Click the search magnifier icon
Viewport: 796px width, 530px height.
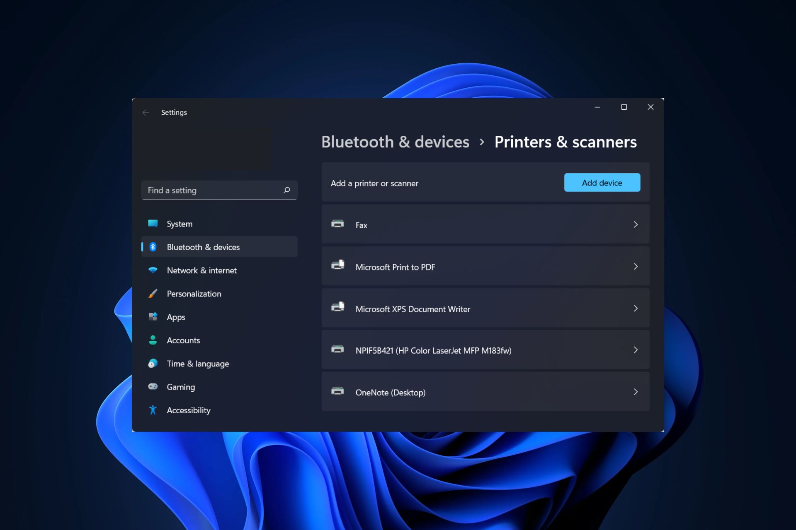coord(287,190)
